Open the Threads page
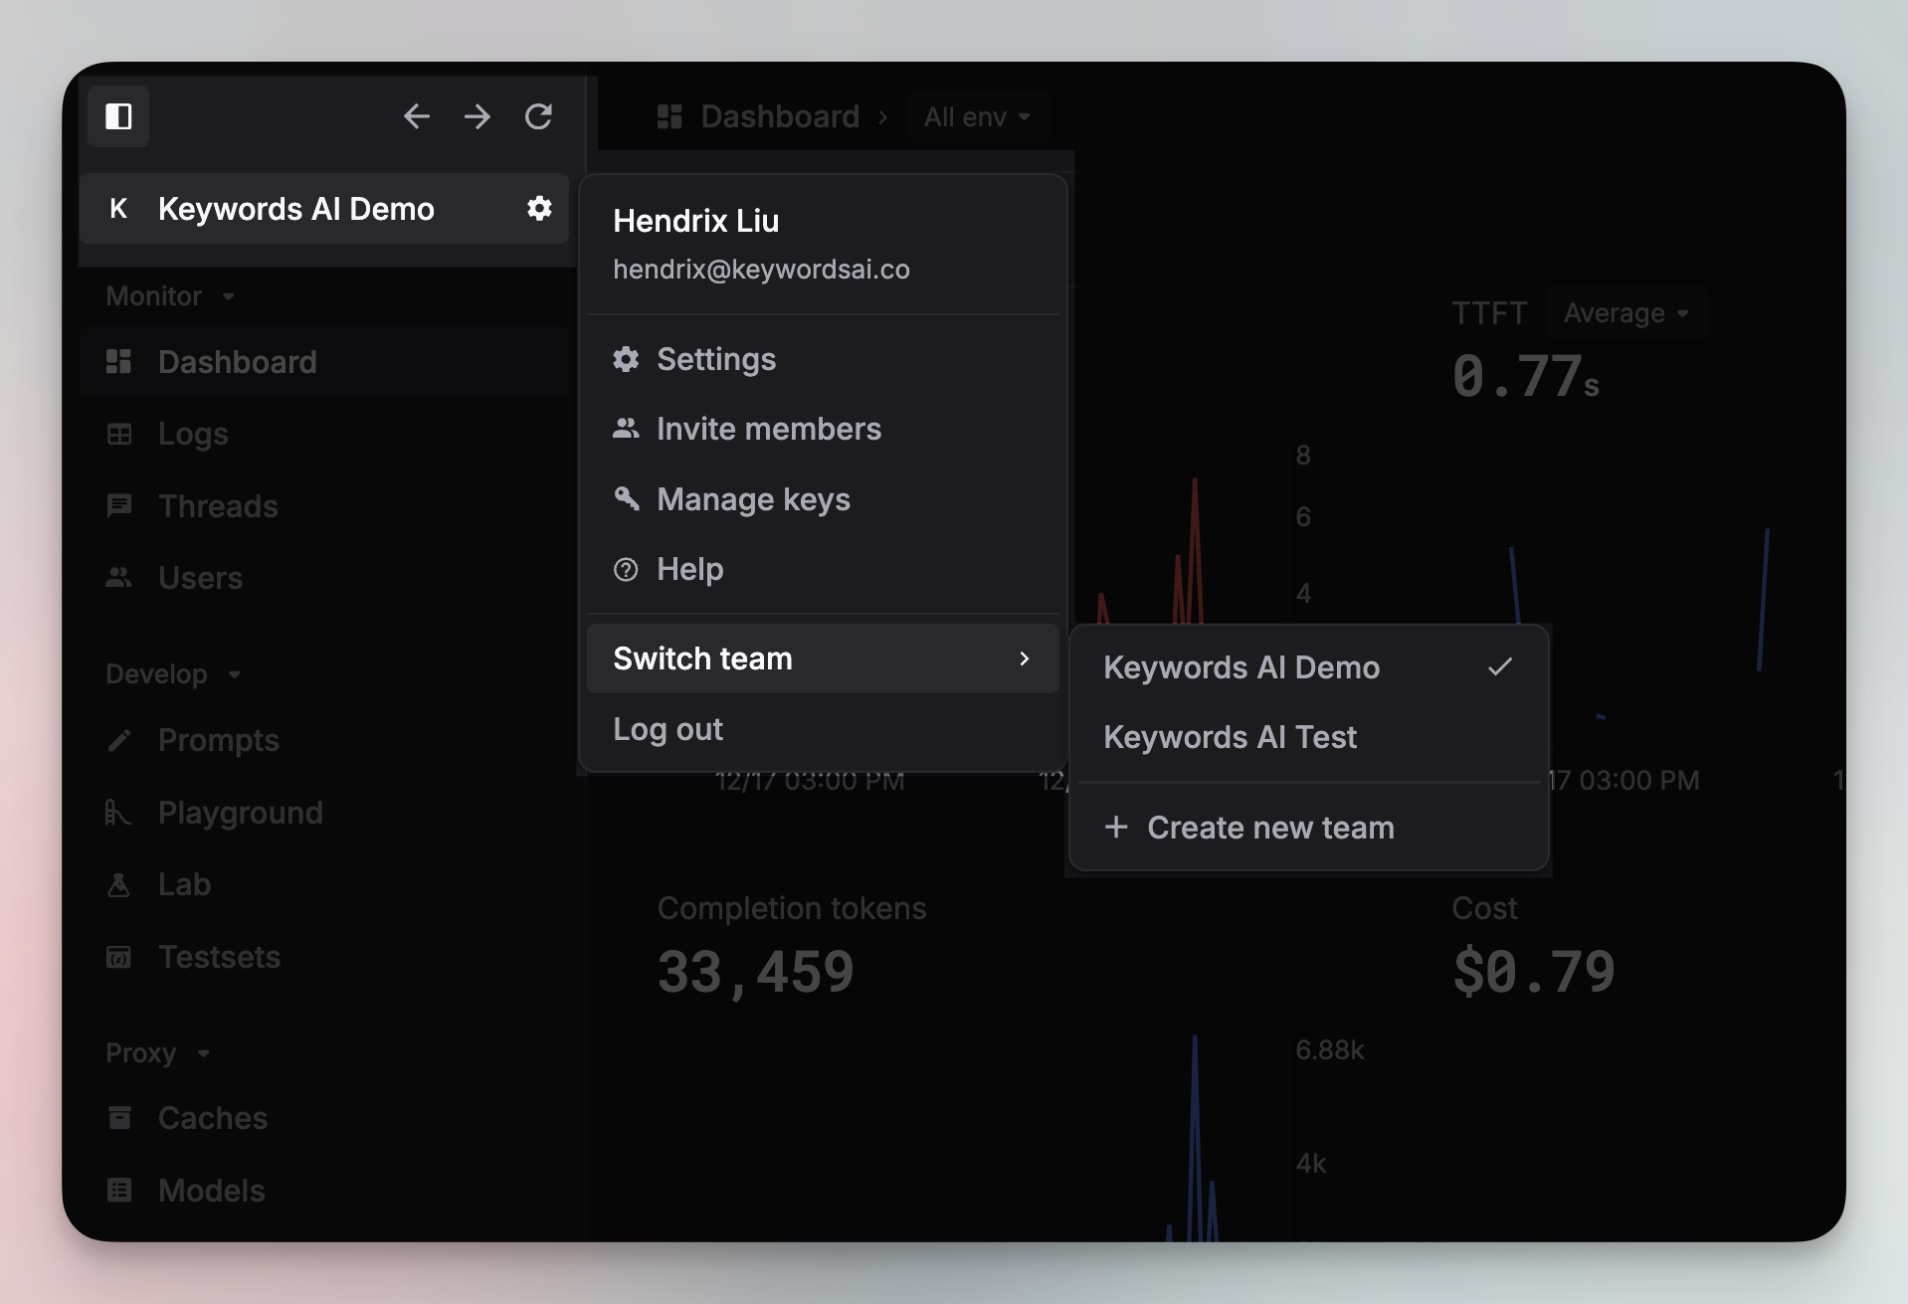Screen dimensions: 1908x1304 324,506
